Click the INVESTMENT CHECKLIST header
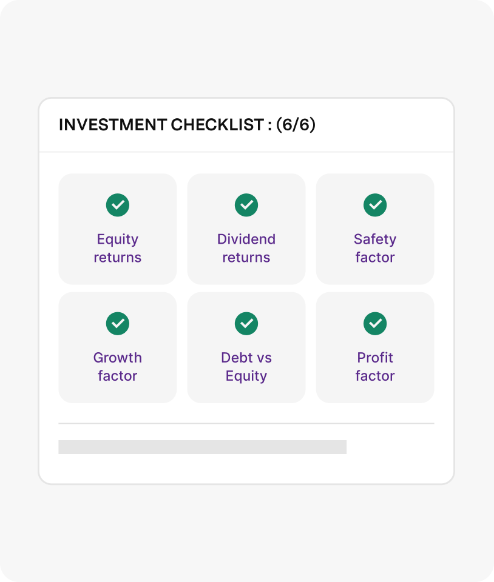Screen dimensions: 494x582 point(163,125)
